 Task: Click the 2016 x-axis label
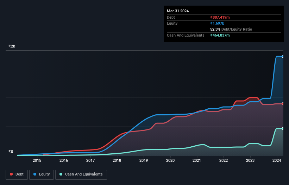click(x=64, y=160)
